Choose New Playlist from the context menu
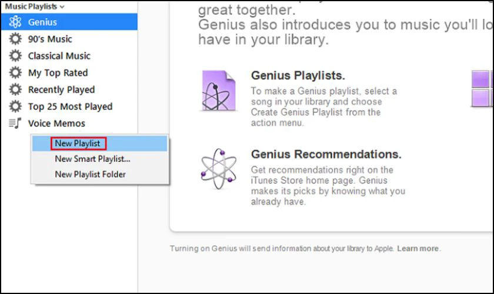Viewport: 494px width, 294px height. (78, 143)
